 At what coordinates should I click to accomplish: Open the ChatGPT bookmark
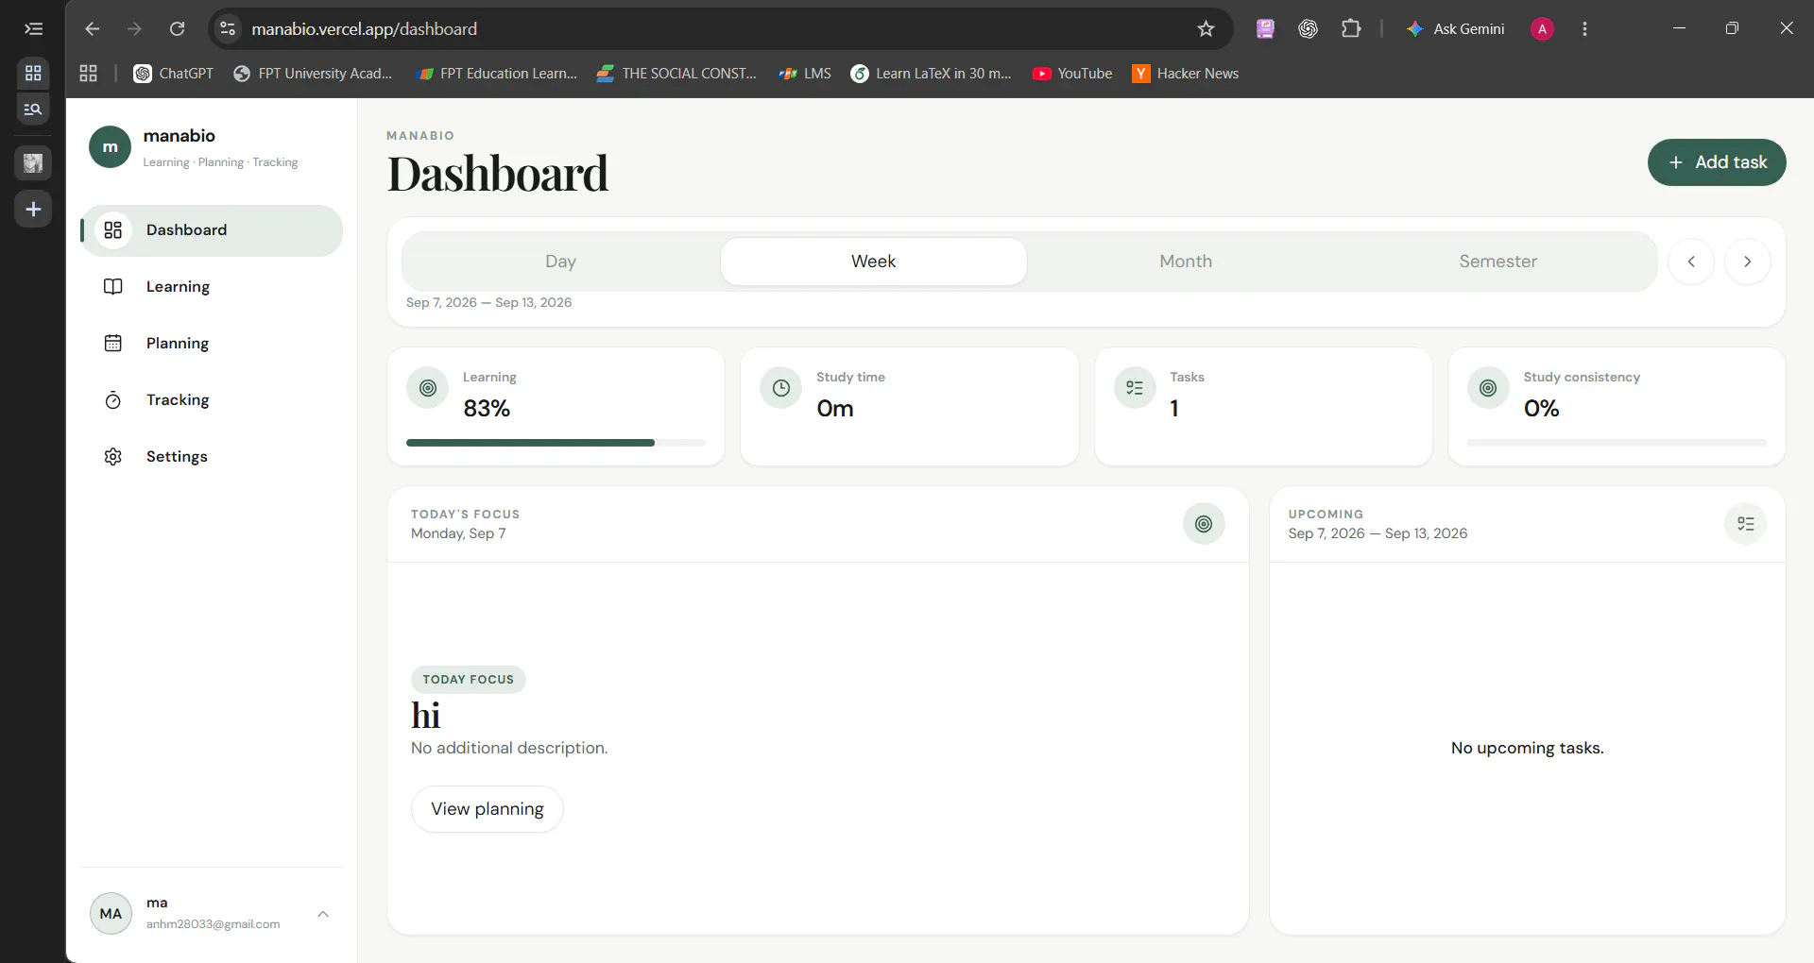(174, 74)
